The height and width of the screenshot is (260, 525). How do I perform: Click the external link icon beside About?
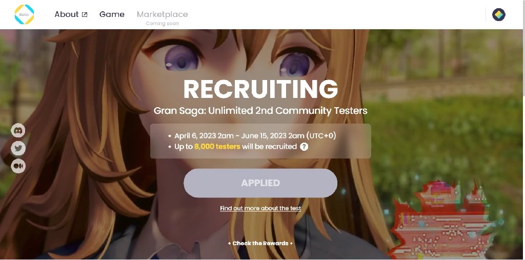(x=85, y=14)
